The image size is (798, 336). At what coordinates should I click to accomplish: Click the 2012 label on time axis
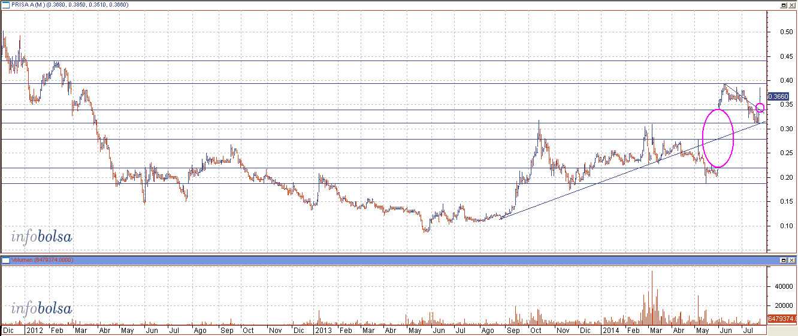[34, 330]
